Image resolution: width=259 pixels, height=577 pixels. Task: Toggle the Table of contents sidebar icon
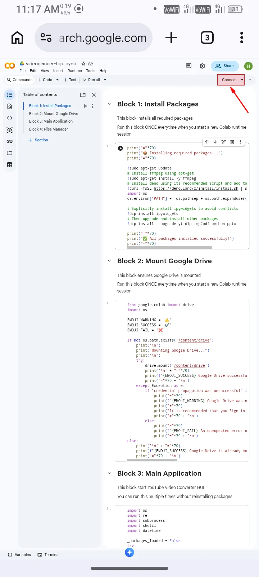pyautogui.click(x=10, y=95)
